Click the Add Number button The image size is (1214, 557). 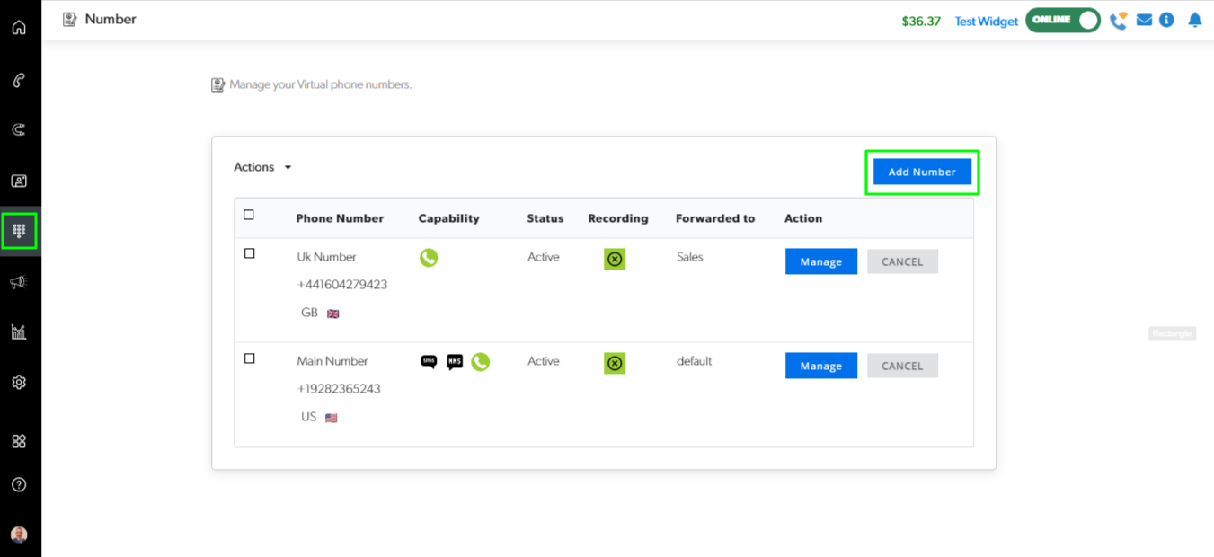click(921, 172)
